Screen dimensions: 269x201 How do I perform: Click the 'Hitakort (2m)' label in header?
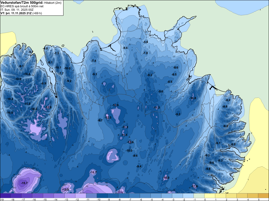click(x=53, y=3)
